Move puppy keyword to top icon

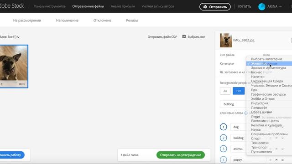276,160
